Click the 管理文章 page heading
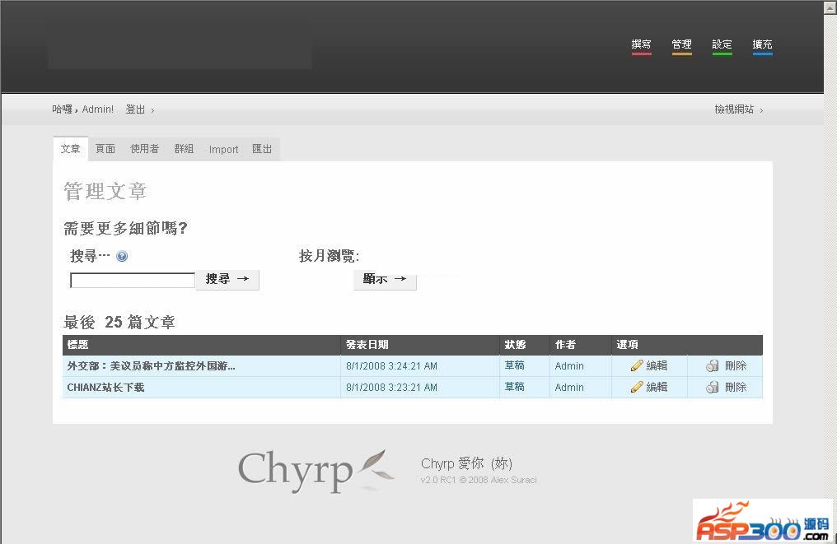 105,192
